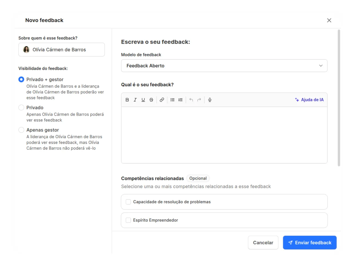356x264 pixels.
Task: Click the Cancelar button
Action: 263,243
